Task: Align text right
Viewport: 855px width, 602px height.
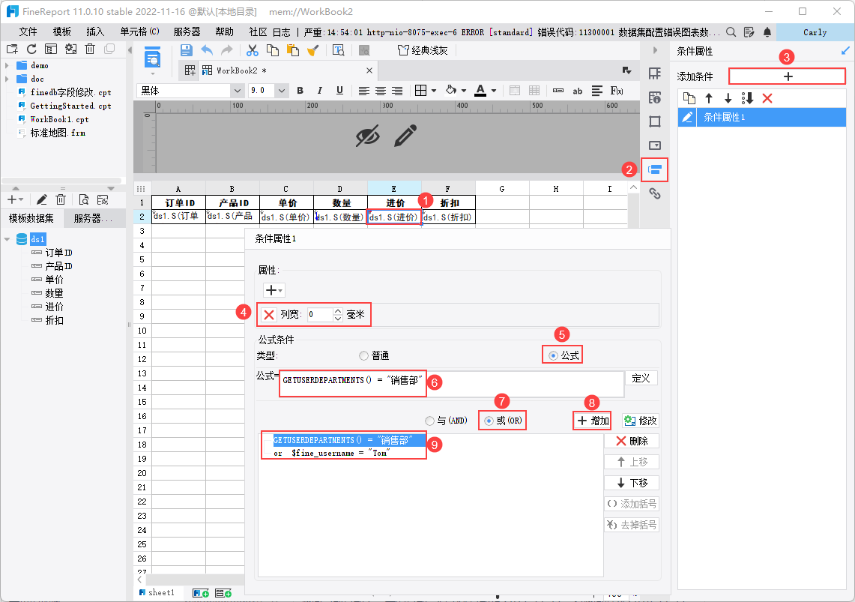Action: [x=397, y=91]
